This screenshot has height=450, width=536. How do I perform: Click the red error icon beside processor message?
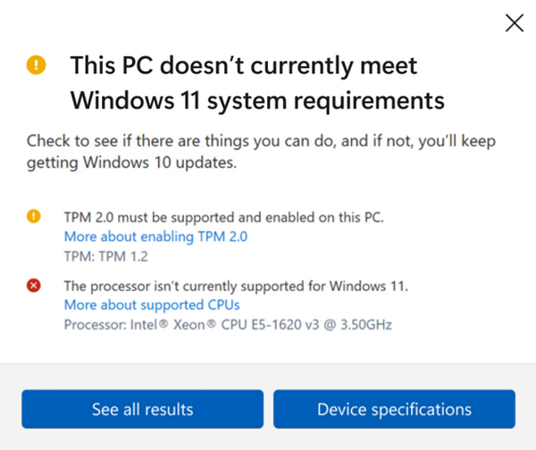[35, 286]
